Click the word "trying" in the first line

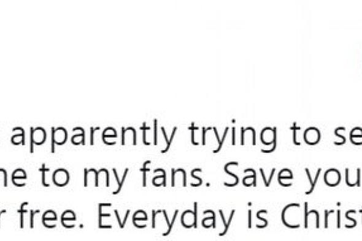(x=233, y=136)
